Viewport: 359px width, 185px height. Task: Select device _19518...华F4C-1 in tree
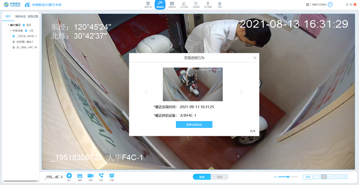coord(25,36)
